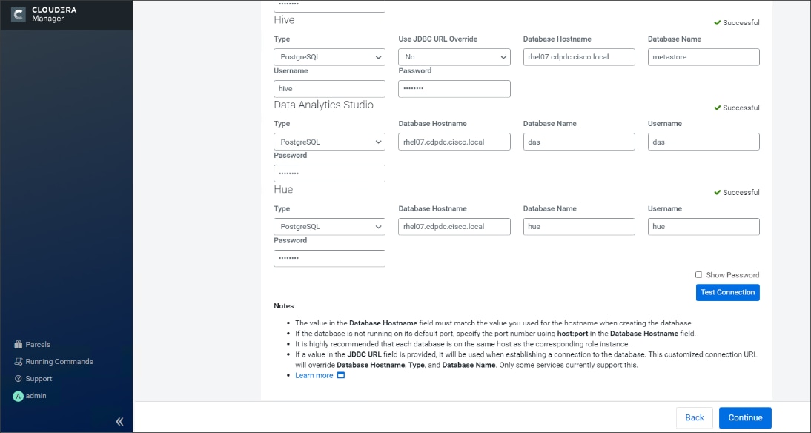The image size is (811, 433).
Task: Open Parcels from the sidebar
Action: 32,345
